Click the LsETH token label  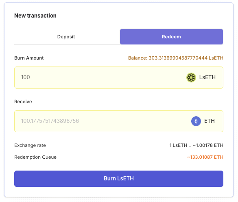(207, 77)
